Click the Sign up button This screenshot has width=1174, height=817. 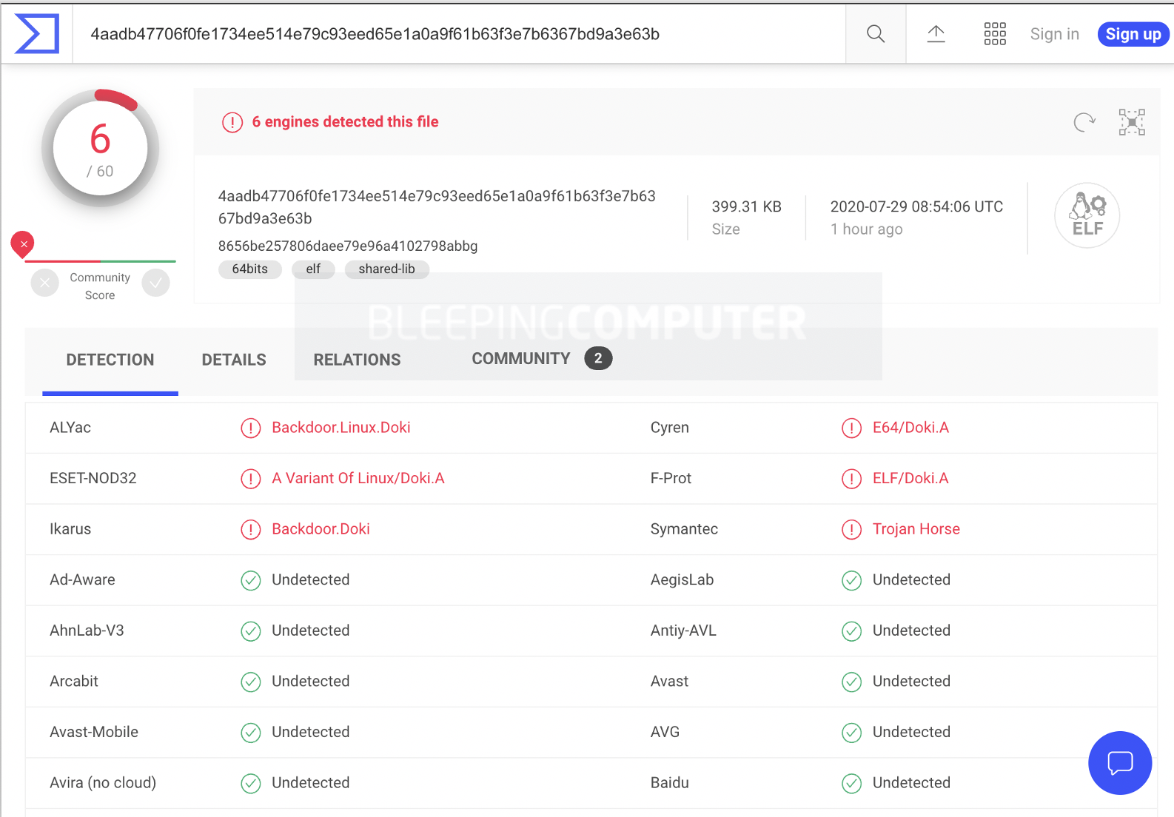tap(1133, 34)
